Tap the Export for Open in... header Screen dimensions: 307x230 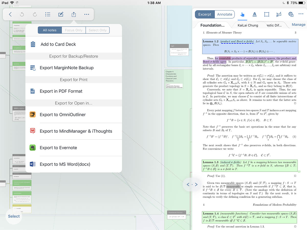74,103
